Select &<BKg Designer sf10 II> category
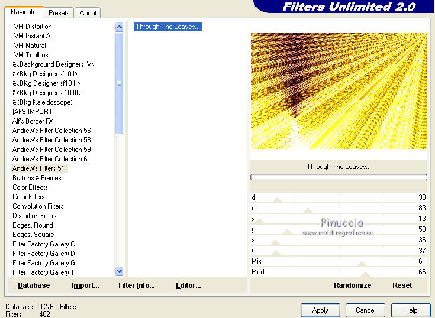This screenshot has width=435, height=318. [46, 83]
